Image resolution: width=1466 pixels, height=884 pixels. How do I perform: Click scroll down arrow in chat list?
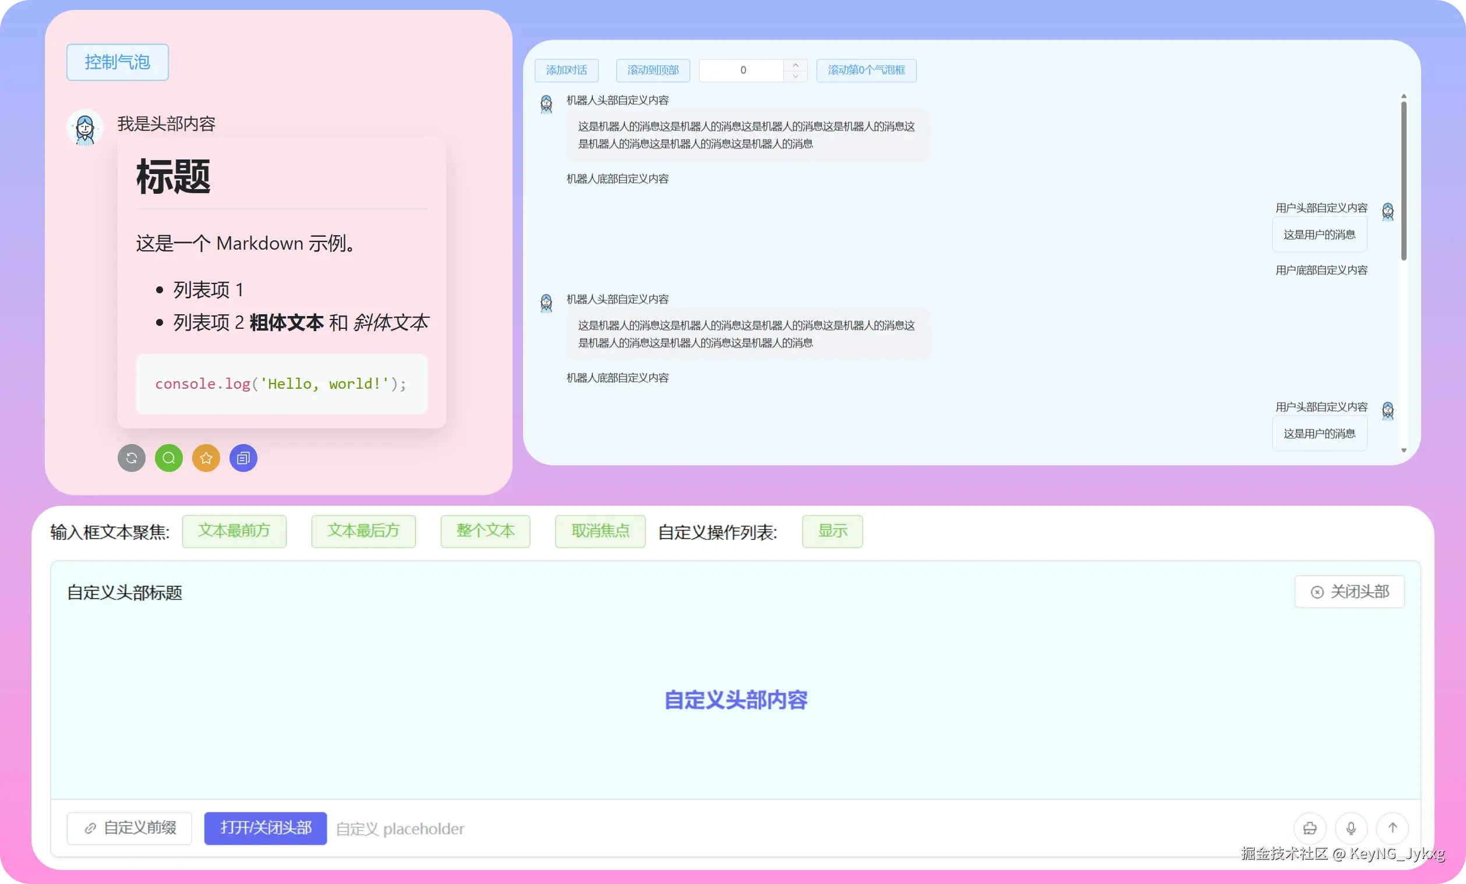(x=1404, y=450)
